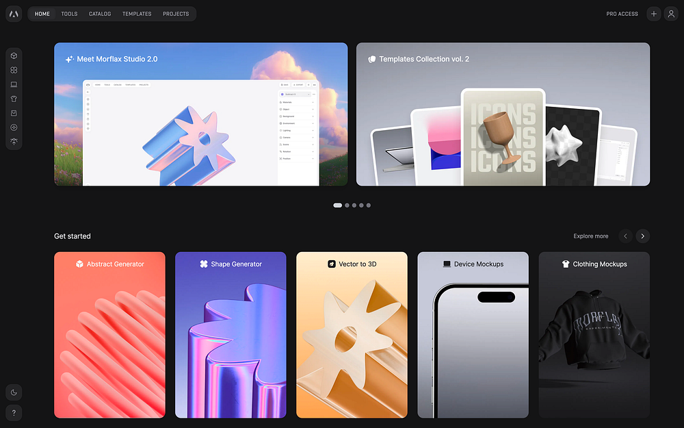Open the shopping bag sidebar icon
This screenshot has height=428, width=684.
14,113
